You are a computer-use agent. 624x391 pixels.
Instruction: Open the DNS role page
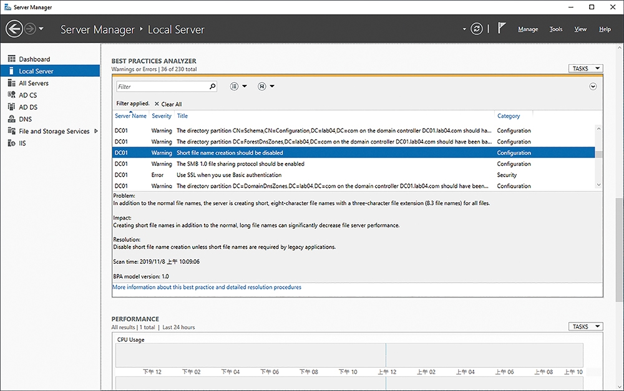(50, 119)
